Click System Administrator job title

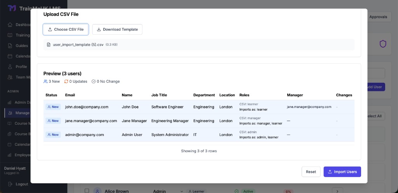click(170, 135)
